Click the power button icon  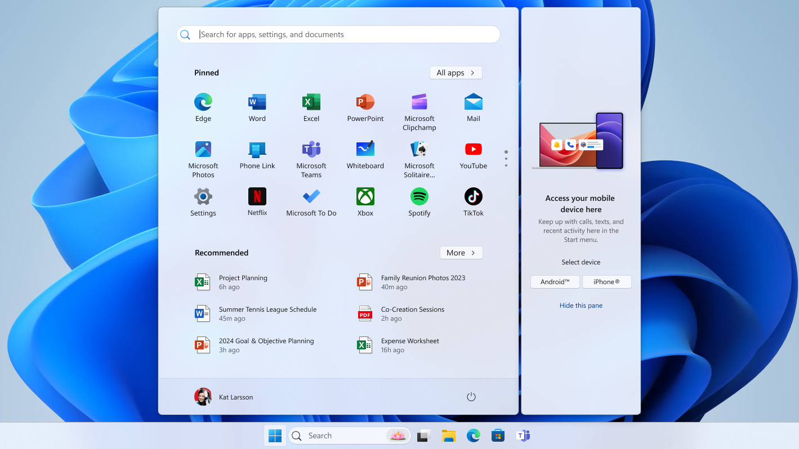coord(471,397)
